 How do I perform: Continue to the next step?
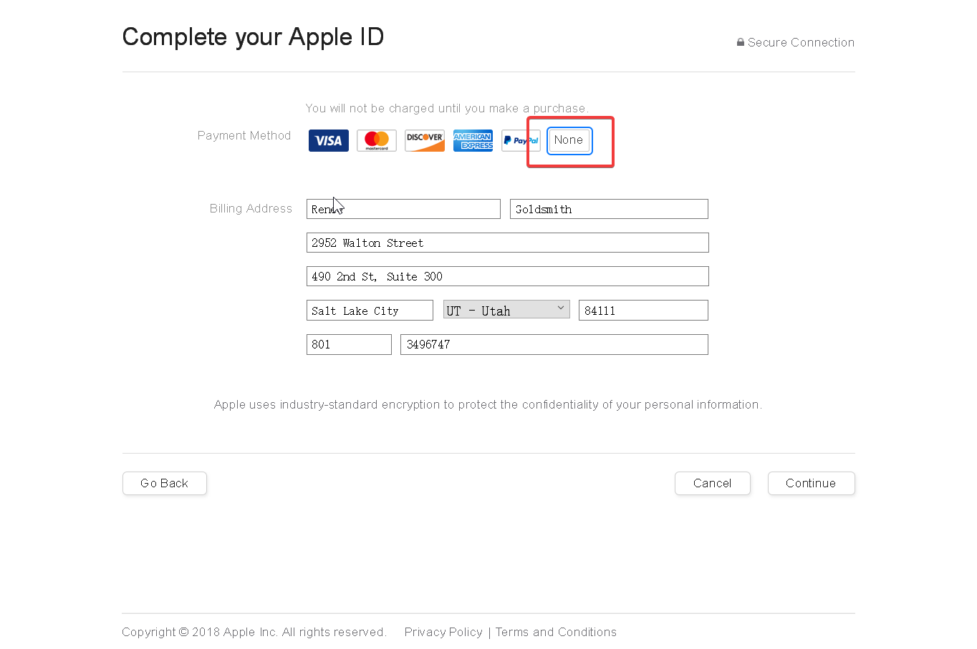tap(811, 483)
